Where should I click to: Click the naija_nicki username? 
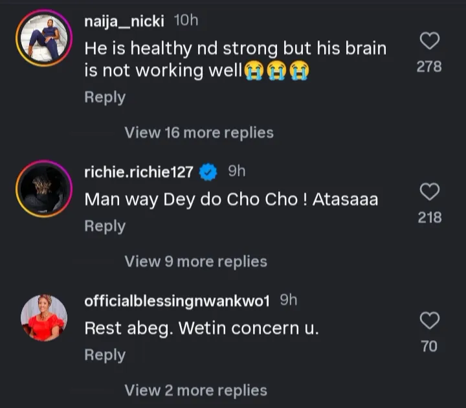[126, 21]
